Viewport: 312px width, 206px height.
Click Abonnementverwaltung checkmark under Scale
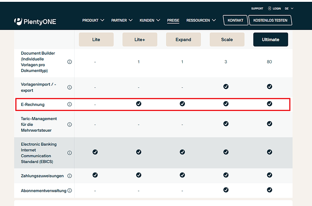point(226,190)
